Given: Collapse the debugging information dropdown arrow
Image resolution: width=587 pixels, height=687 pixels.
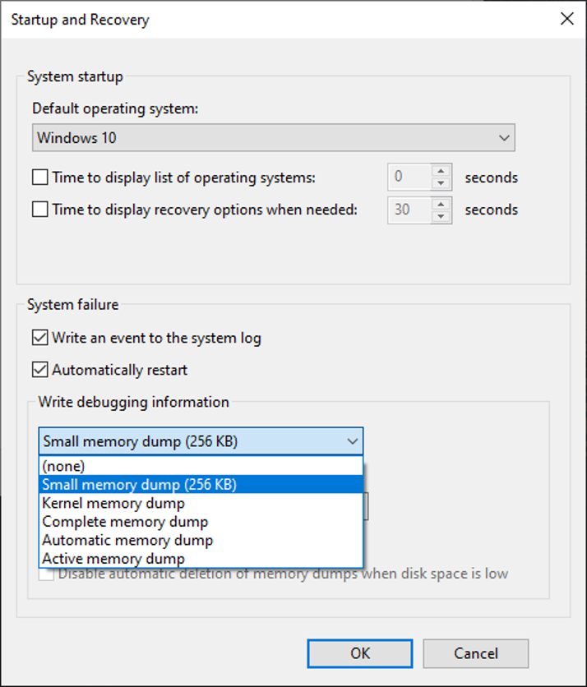Looking at the screenshot, I should point(352,441).
